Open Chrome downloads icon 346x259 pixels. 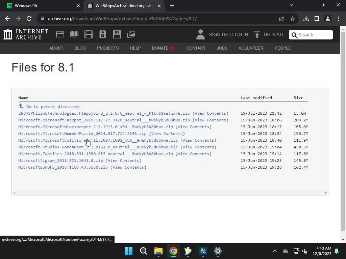coord(306,19)
